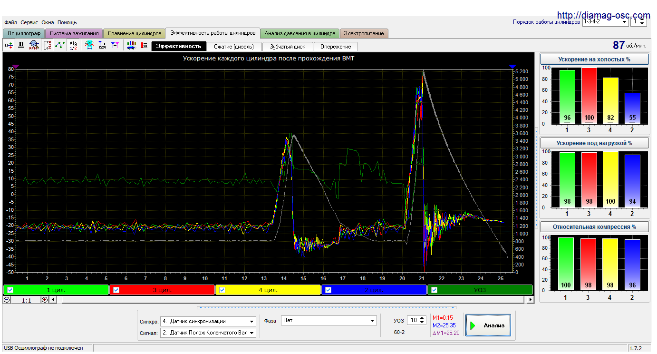Select the blue triangle marker above the chart
657x354 pixels.
(512, 67)
